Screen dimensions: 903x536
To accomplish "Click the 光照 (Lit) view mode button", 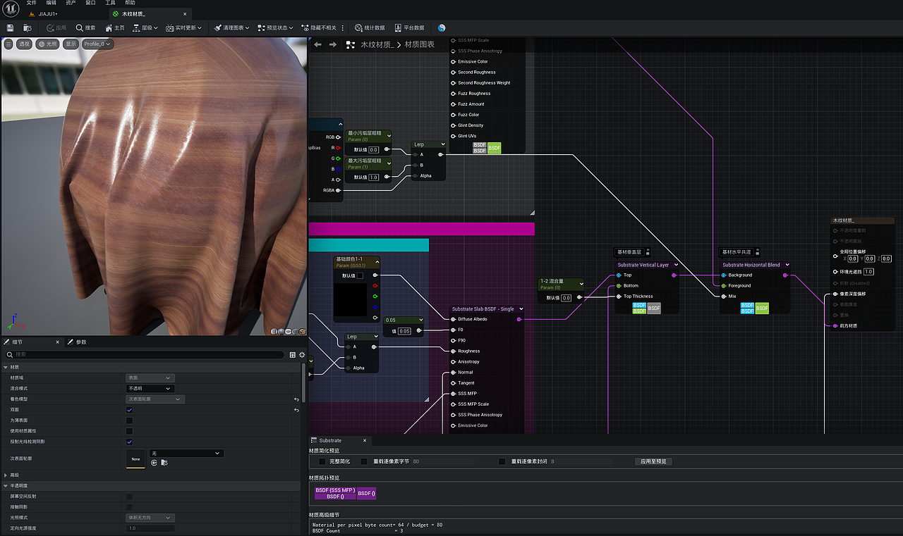I will pos(48,44).
